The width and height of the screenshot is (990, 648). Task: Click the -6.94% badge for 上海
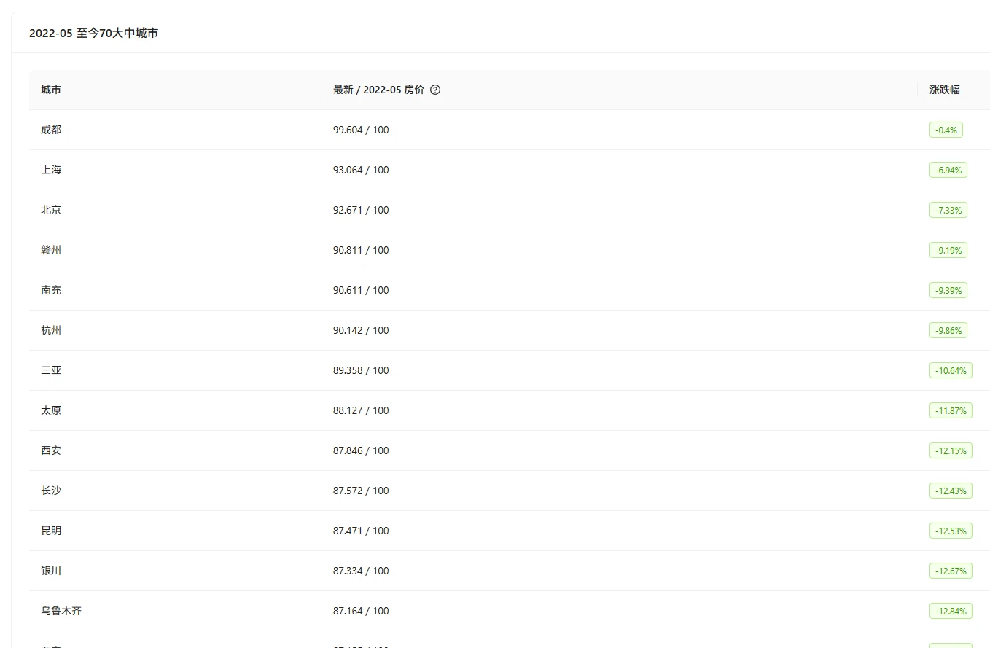click(x=948, y=170)
